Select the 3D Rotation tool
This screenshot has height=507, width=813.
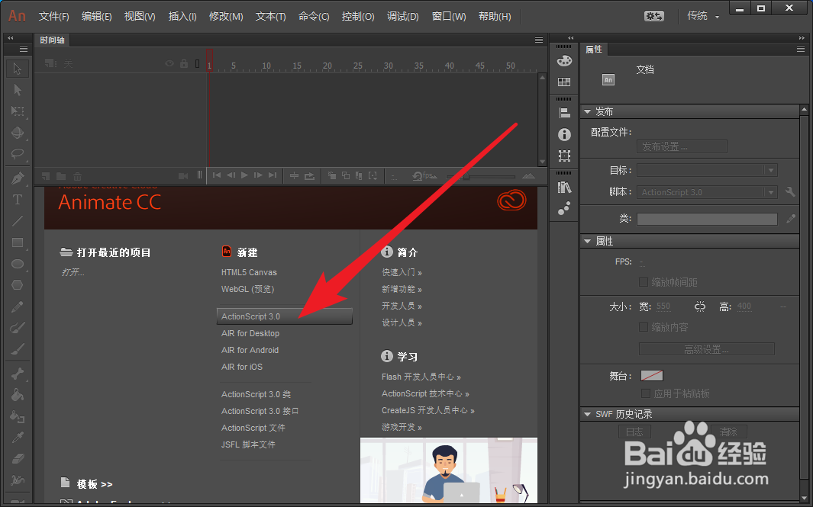point(17,133)
